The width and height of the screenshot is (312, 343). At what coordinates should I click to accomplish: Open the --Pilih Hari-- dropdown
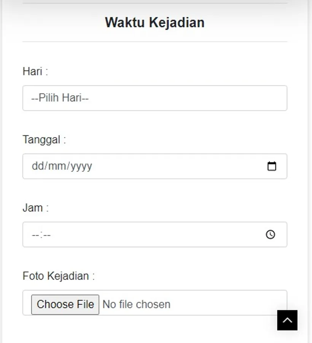tap(154, 98)
